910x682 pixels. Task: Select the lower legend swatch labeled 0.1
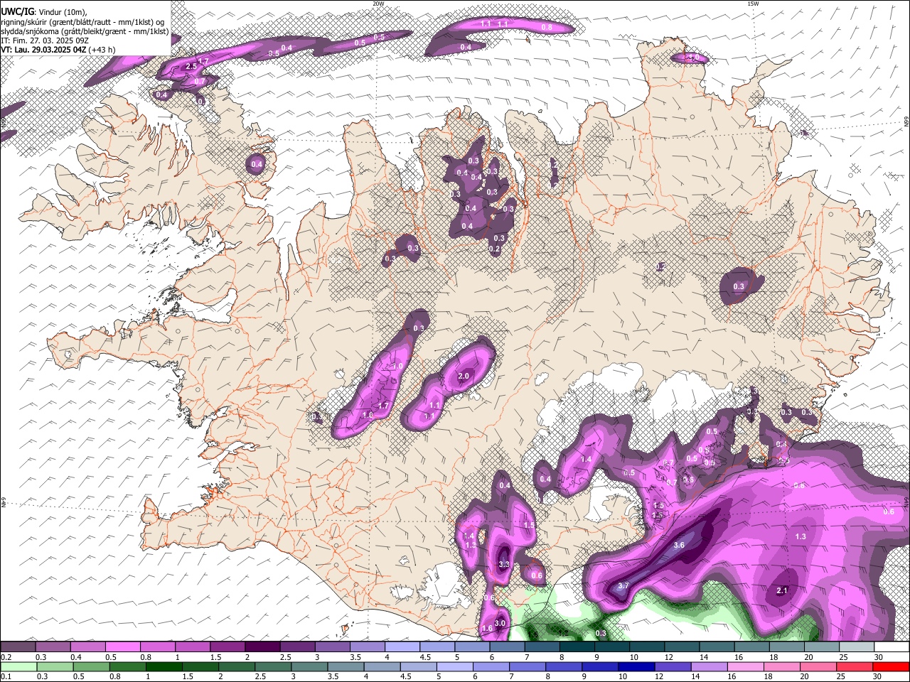coord(18,666)
